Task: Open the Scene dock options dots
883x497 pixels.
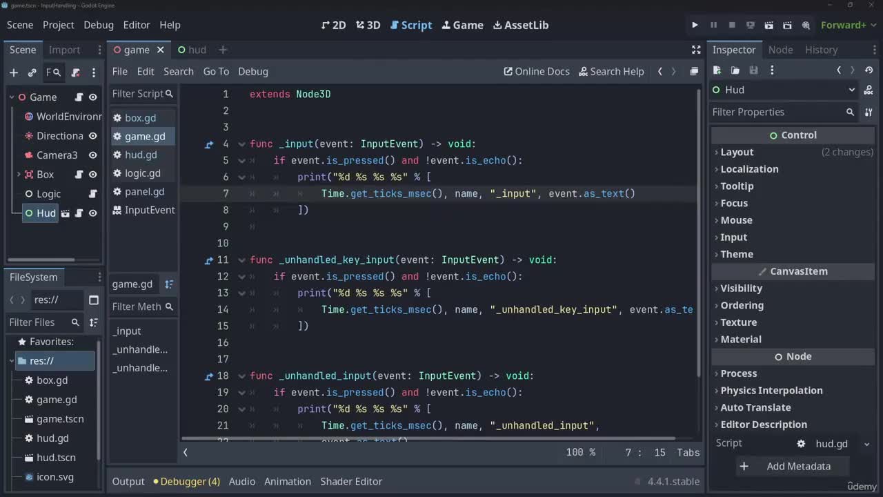Action: tap(100, 50)
